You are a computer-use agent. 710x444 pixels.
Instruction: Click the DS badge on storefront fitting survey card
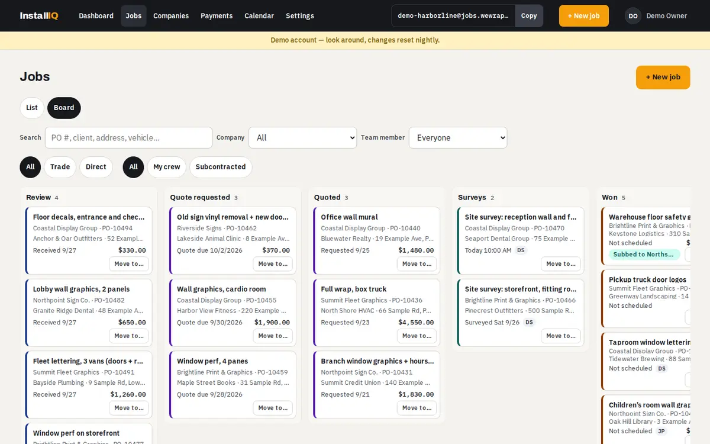(529, 323)
